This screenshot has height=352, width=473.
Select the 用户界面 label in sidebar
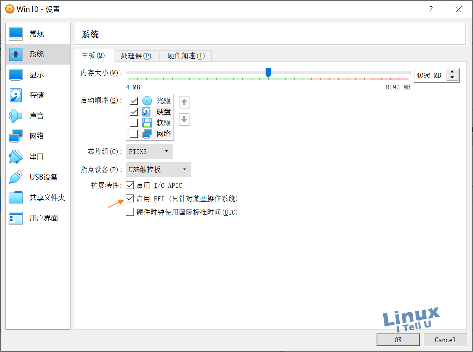coord(44,218)
